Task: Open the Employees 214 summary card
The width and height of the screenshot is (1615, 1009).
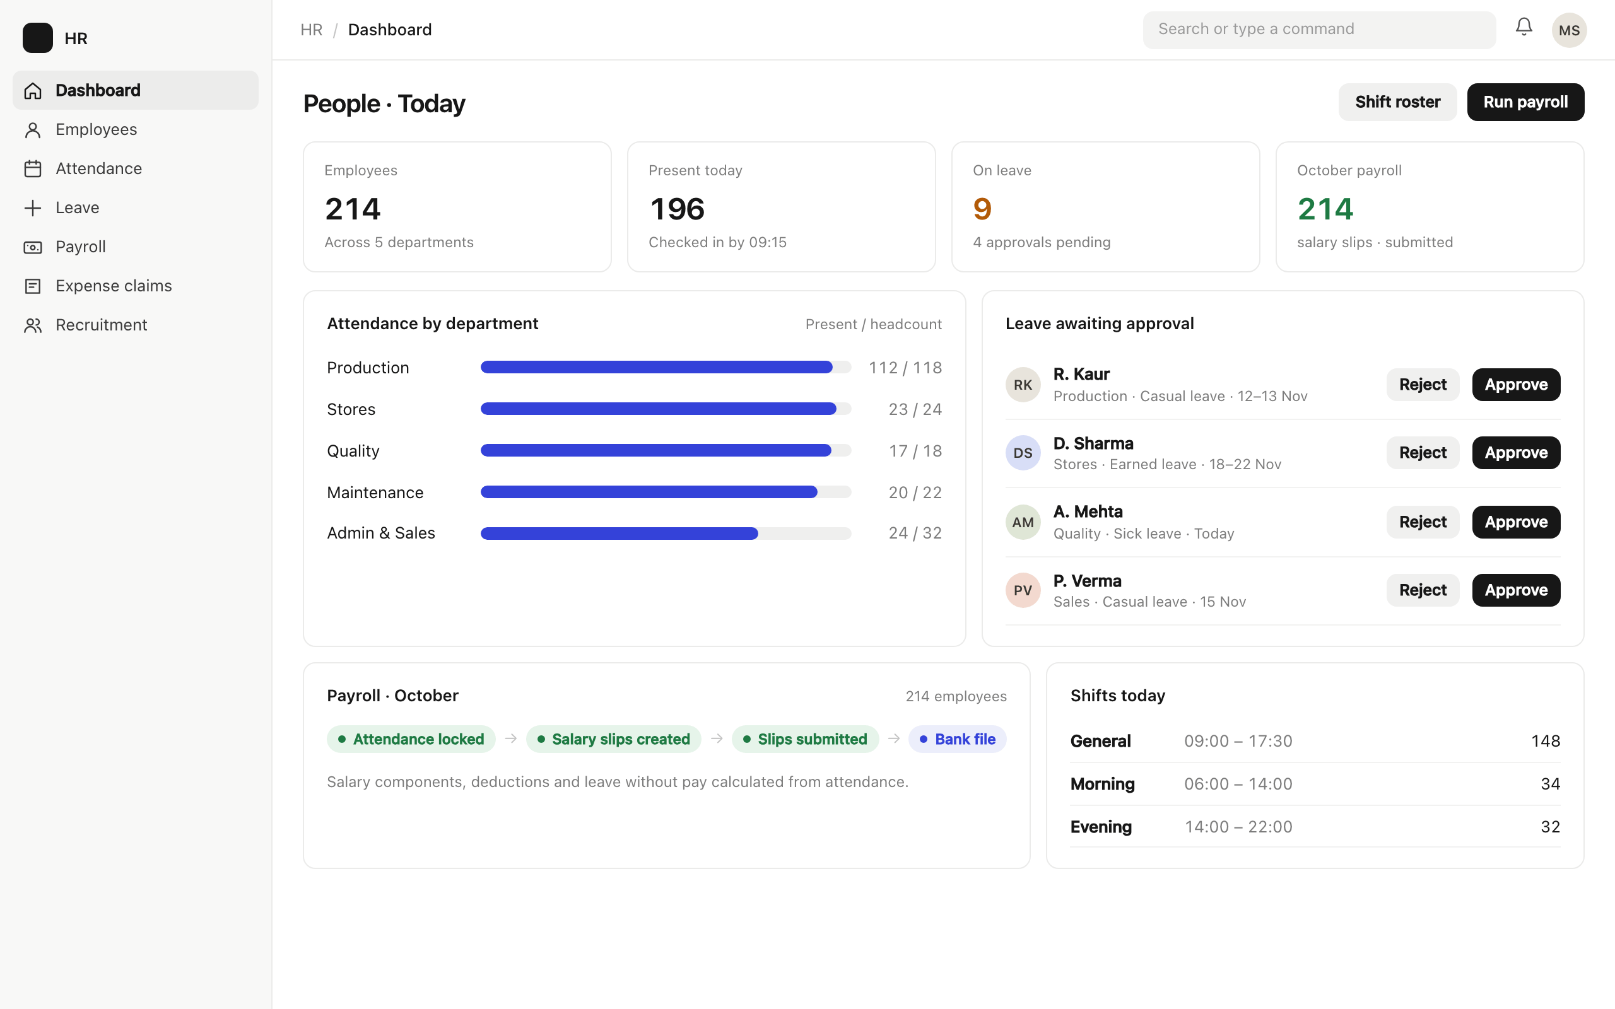Action: click(x=457, y=207)
